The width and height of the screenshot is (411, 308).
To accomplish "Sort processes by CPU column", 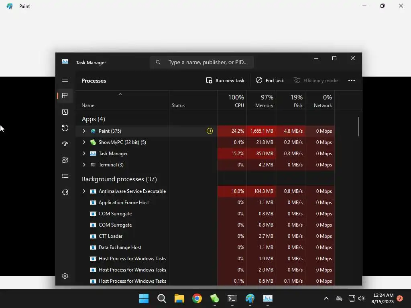I will 232,101.
